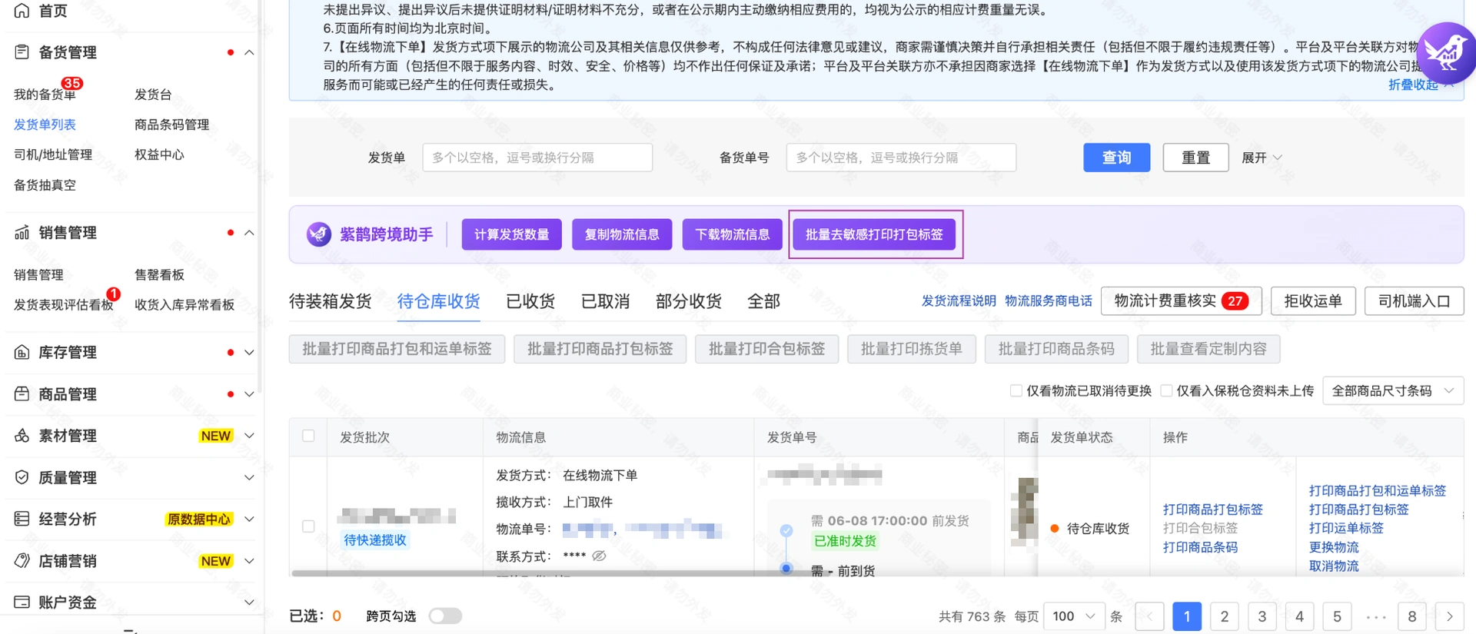Open the 100 per page dropdown
Viewport: 1476px width, 634px height.
1074,616
